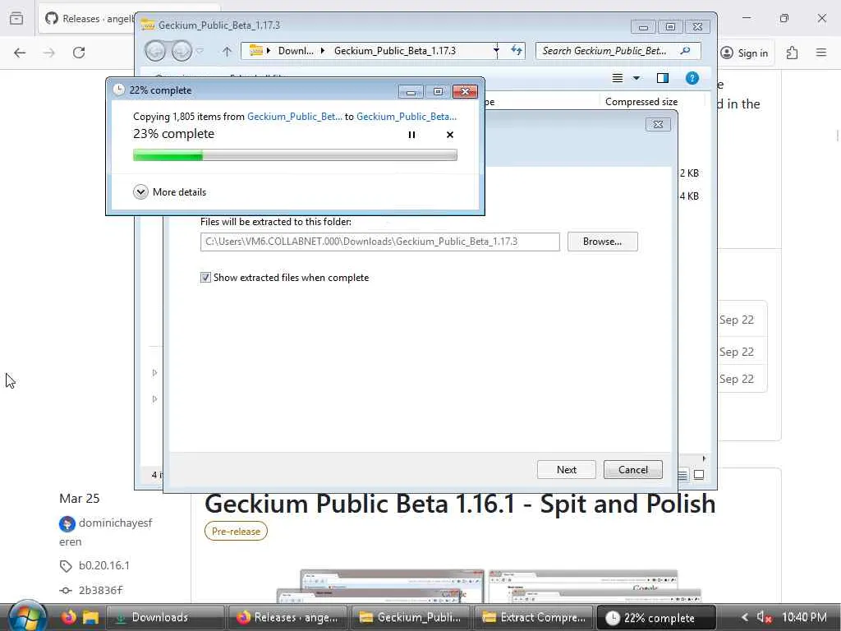The width and height of the screenshot is (841, 631).
Task: Click the large icons view status bar button
Action: point(699,474)
